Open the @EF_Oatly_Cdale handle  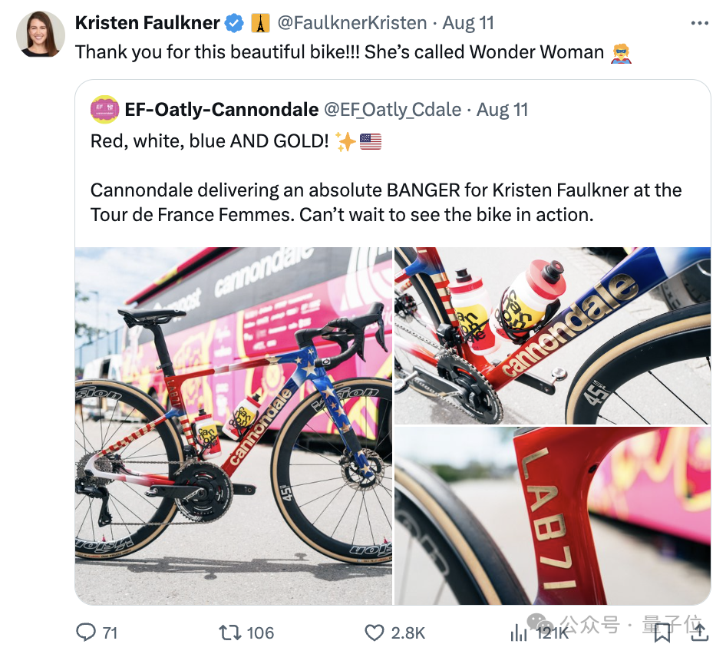tap(393, 109)
